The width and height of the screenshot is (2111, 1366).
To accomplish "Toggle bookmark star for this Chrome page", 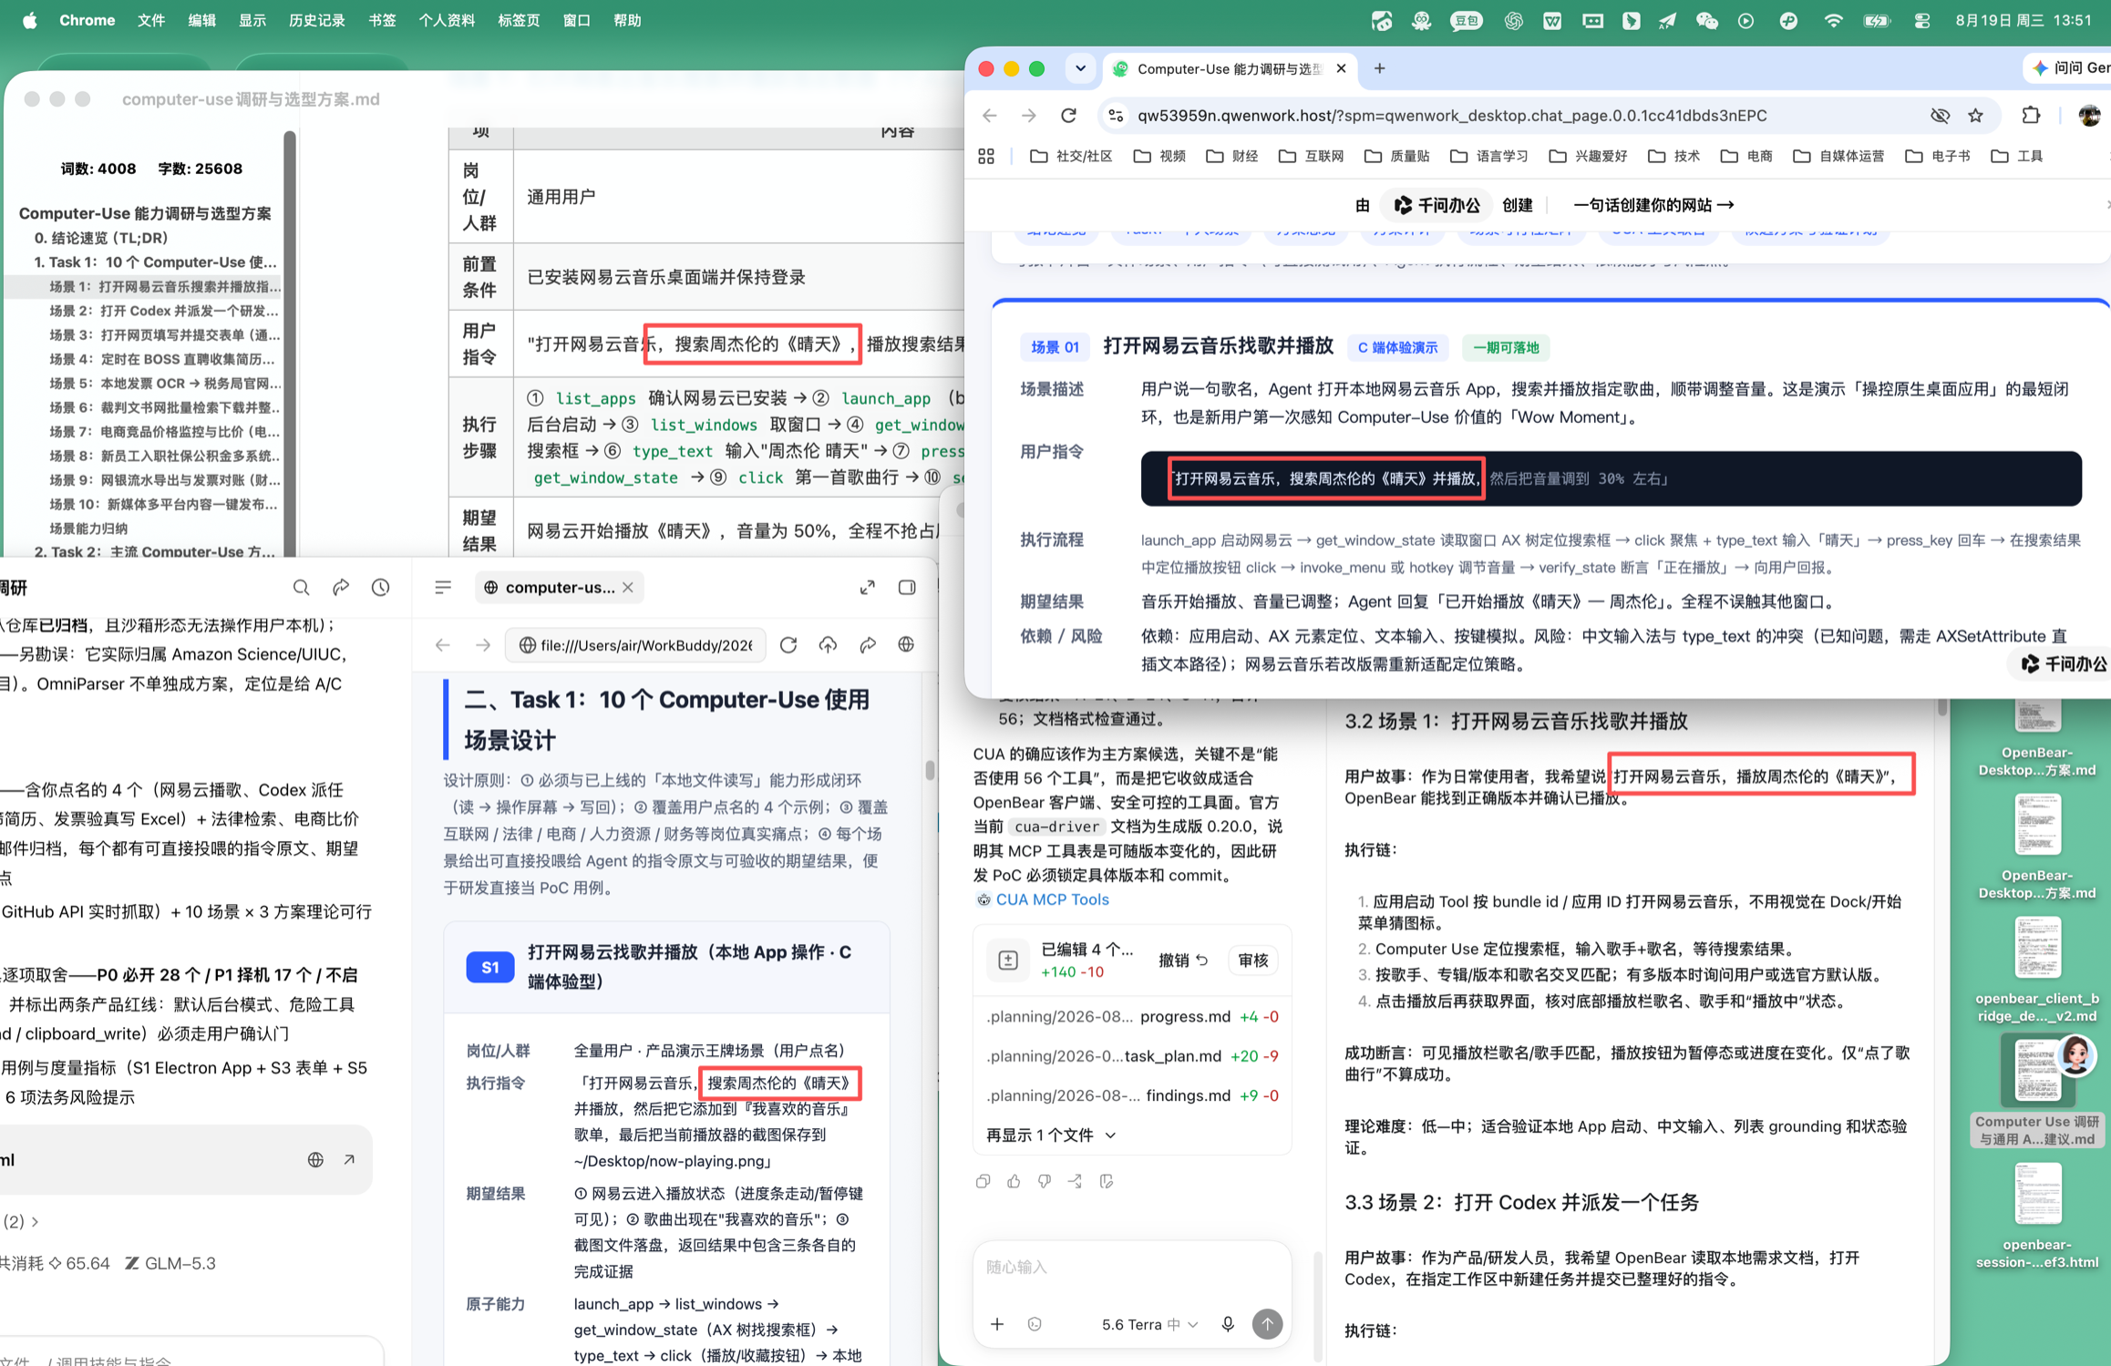I will pos(1975,116).
